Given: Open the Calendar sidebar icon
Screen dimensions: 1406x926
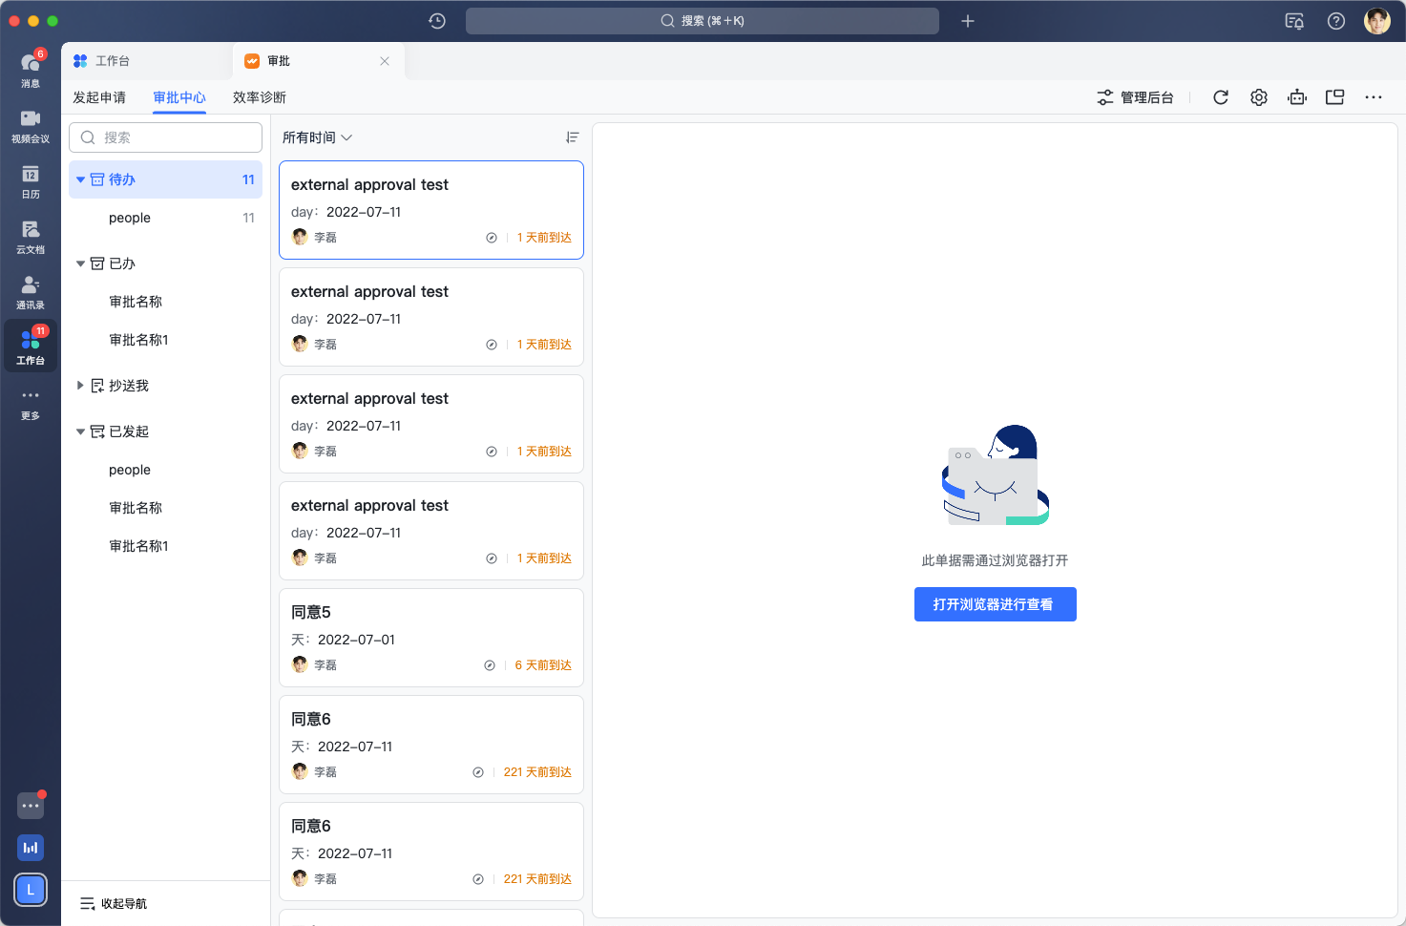Looking at the screenshot, I should pos(31,179).
